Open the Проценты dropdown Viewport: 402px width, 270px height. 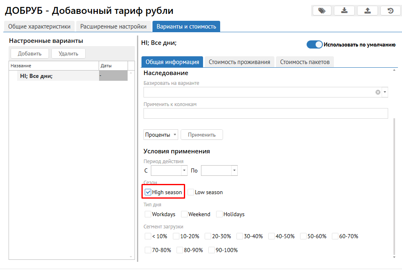(x=161, y=135)
